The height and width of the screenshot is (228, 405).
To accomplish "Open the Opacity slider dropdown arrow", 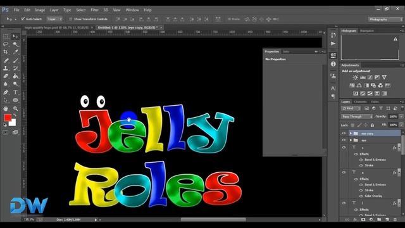I will pyautogui.click(x=401, y=117).
